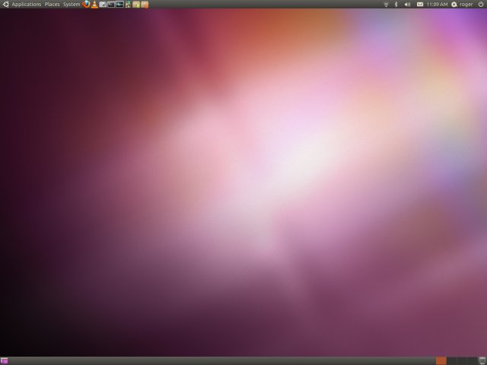
Task: Click the 11:09 AM clock
Action: (x=437, y=5)
